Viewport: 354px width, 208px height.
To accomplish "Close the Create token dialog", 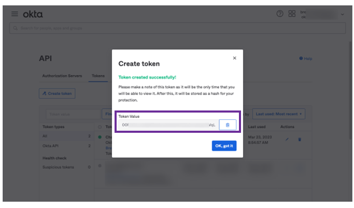I will click(235, 58).
